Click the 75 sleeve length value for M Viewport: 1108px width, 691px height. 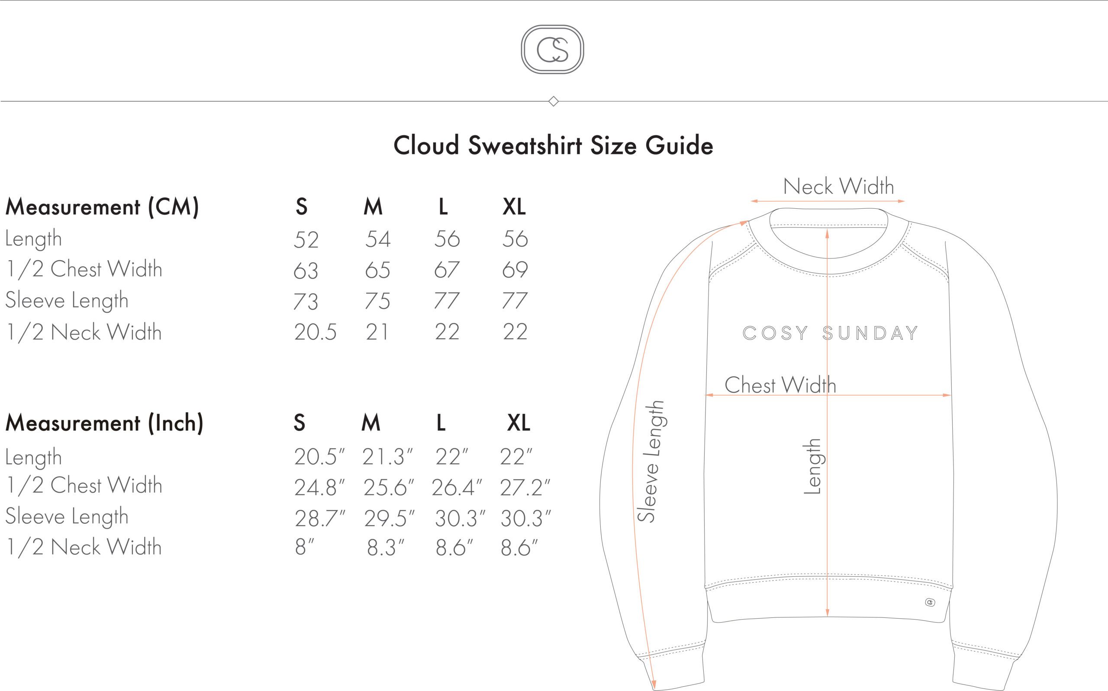(377, 301)
